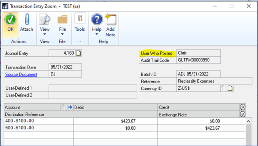Click the blue arrow expansion icon near Debit
The width and height of the screenshot is (258, 146).
(70, 107)
